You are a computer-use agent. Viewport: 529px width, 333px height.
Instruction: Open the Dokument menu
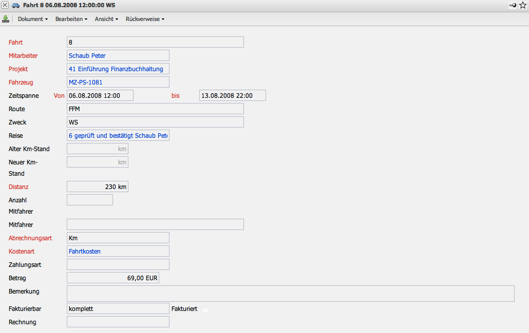click(32, 19)
